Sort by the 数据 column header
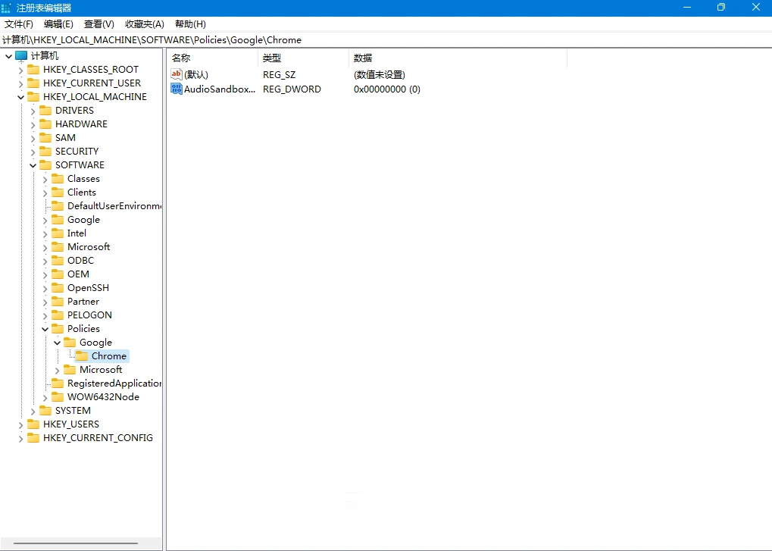 click(x=458, y=58)
